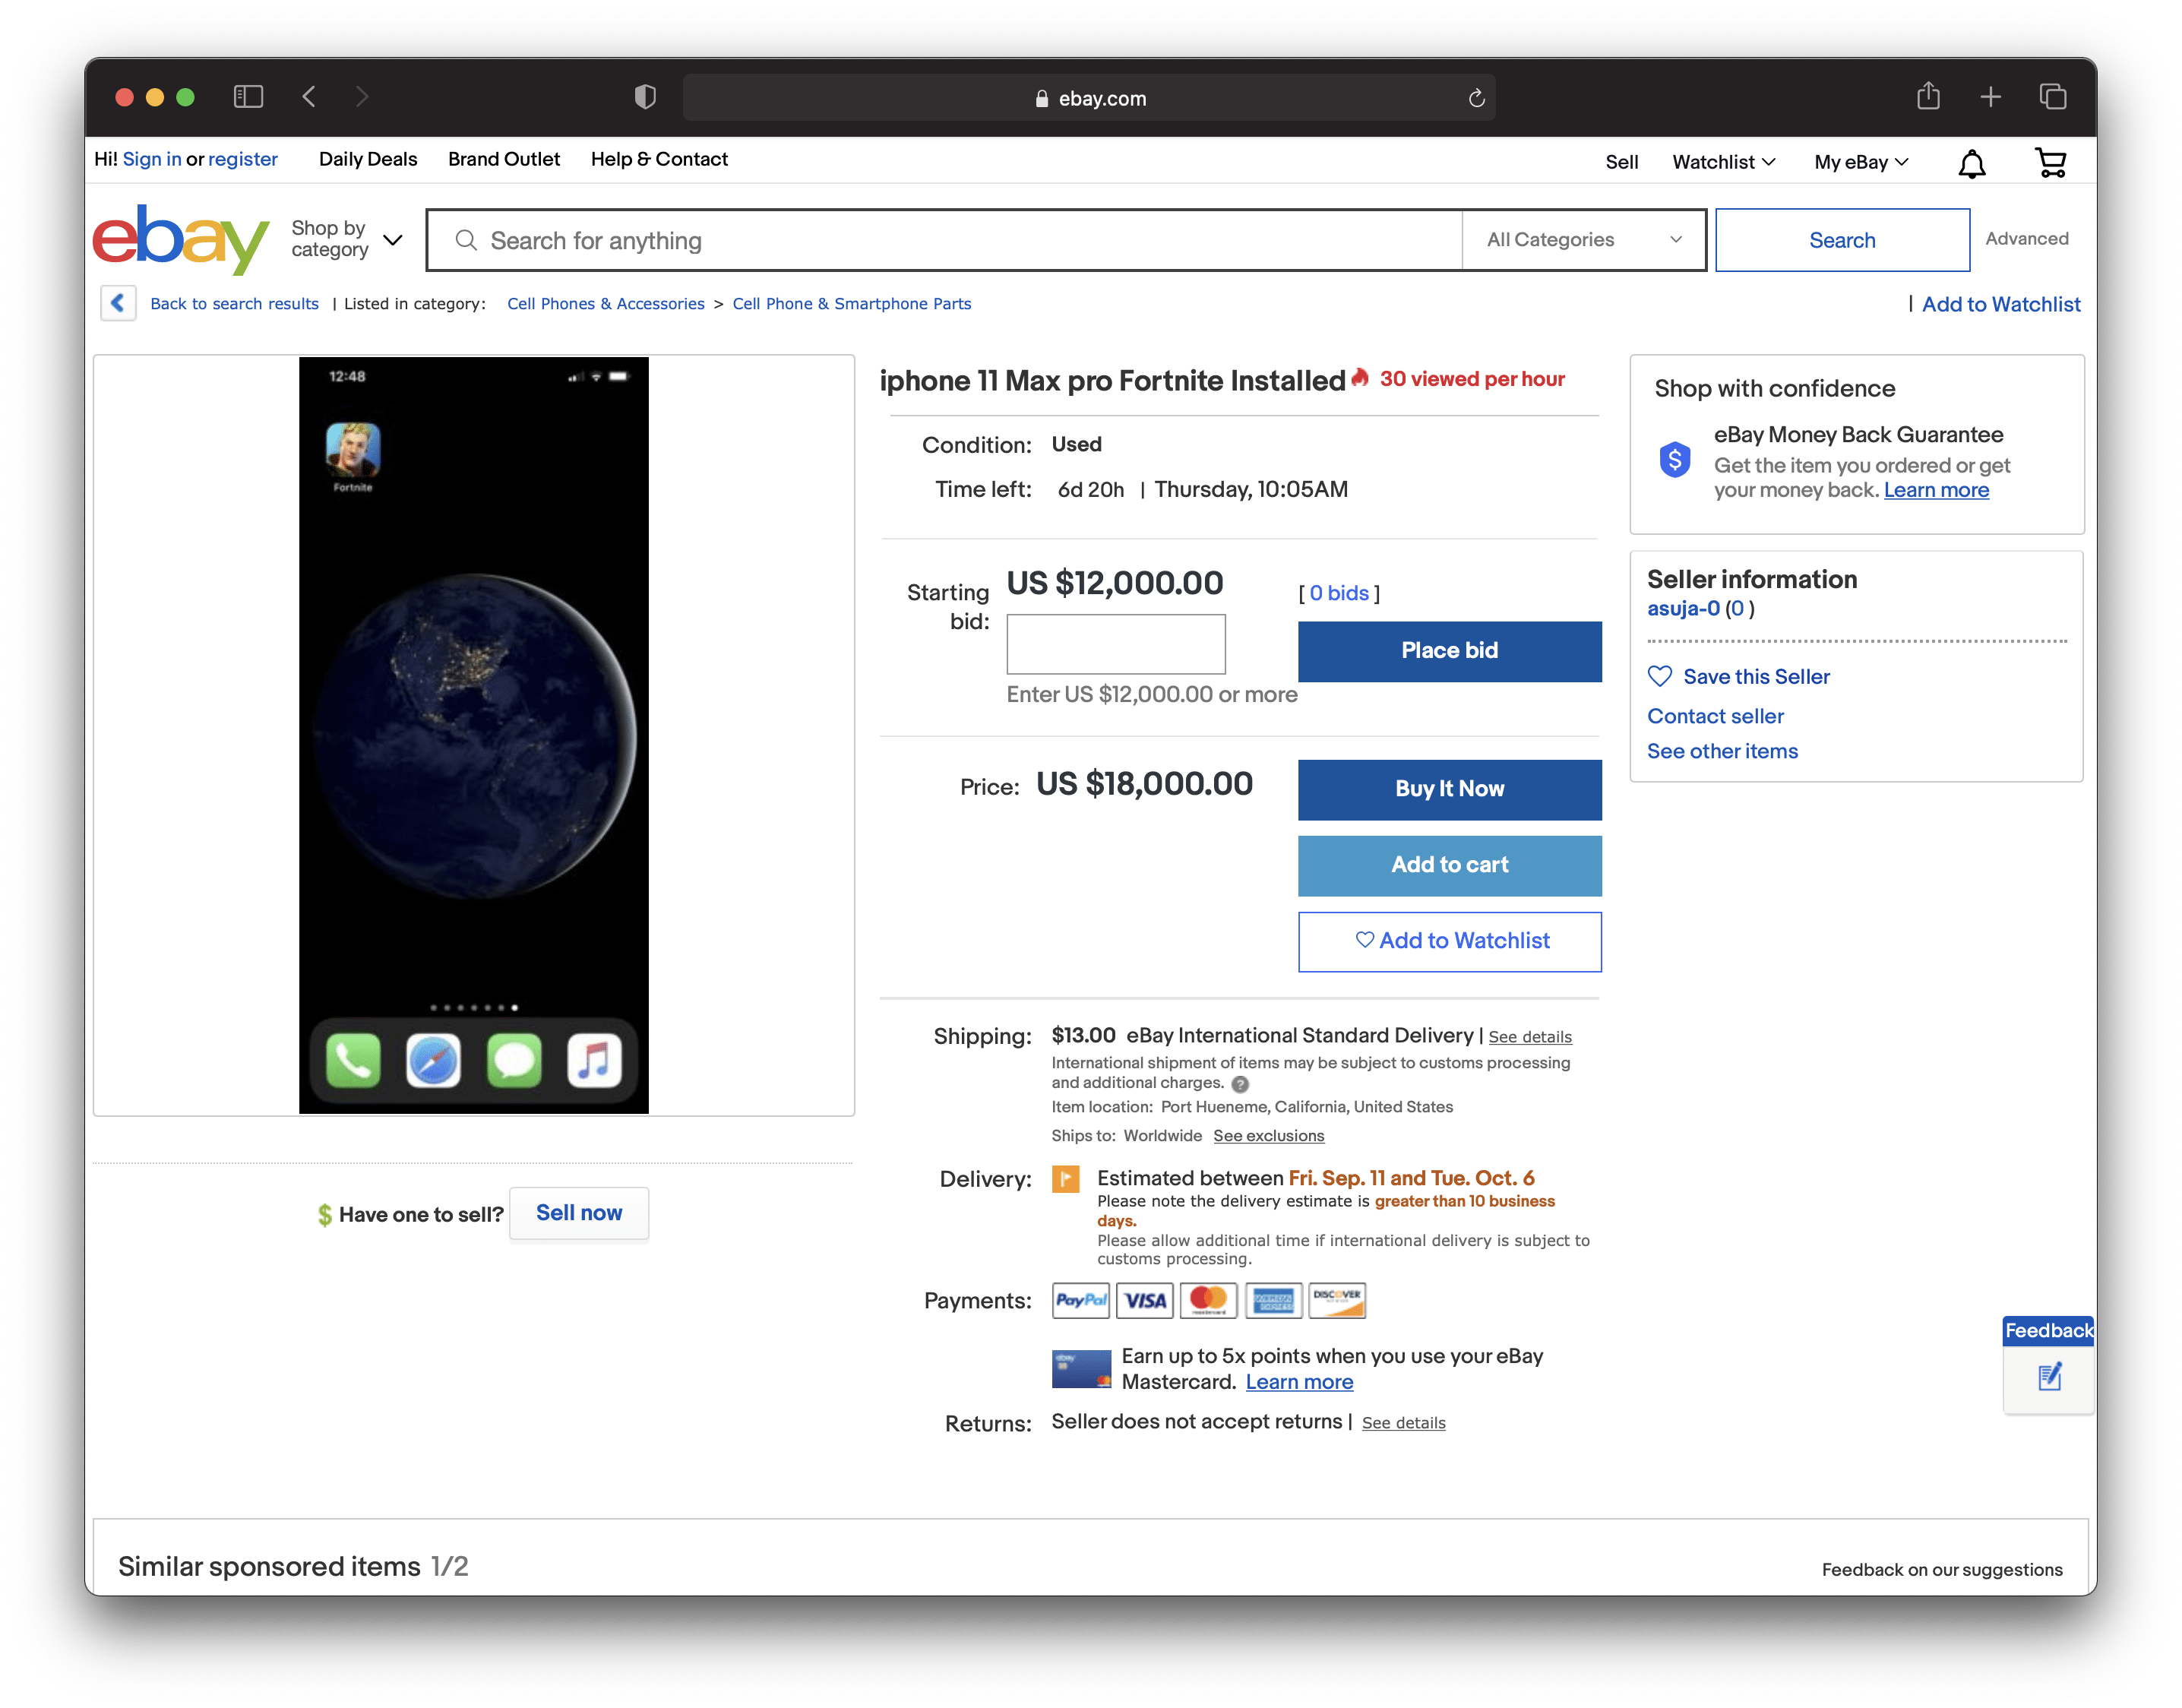Click Back to search results

pyautogui.click(x=234, y=304)
